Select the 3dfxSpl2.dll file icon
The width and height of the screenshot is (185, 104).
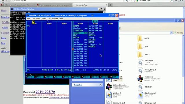click(x=140, y=63)
